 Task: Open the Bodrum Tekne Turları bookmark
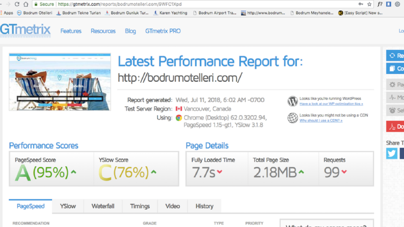(x=78, y=13)
